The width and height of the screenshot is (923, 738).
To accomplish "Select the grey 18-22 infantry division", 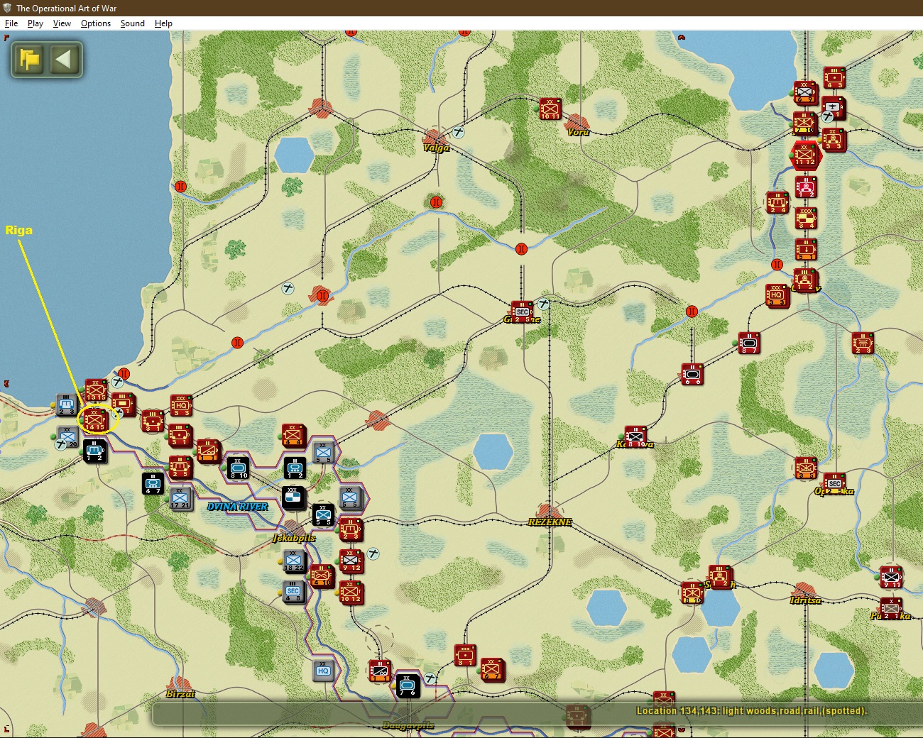I will [294, 561].
